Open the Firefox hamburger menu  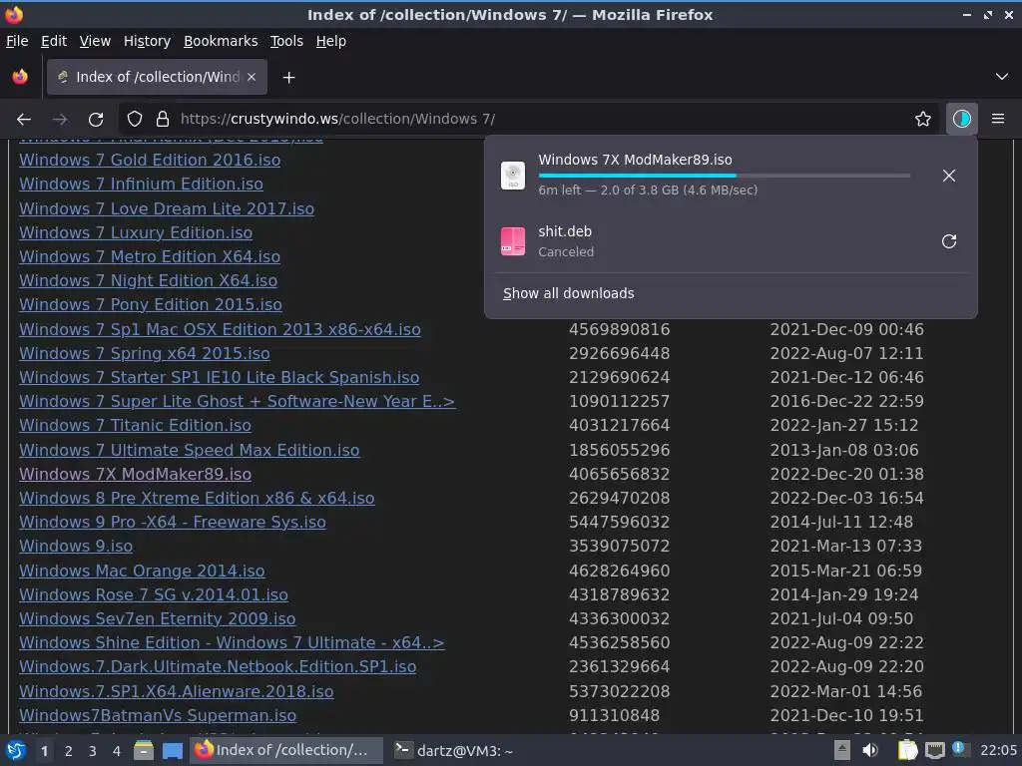pyautogui.click(x=997, y=119)
